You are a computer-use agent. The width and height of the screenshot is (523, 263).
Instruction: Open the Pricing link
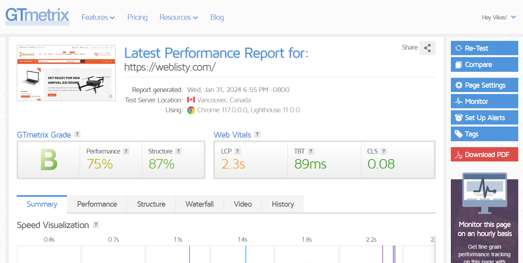[x=137, y=17]
